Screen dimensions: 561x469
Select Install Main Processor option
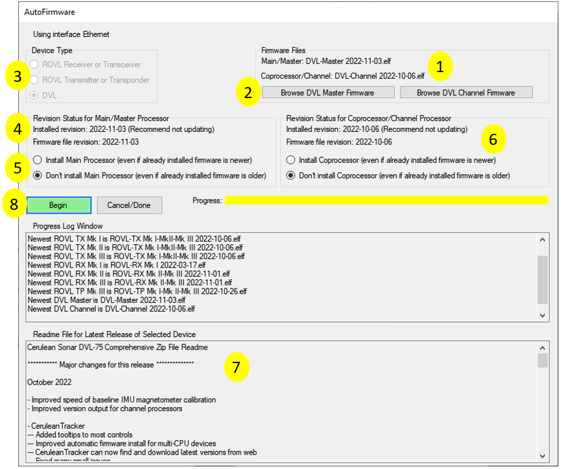pyautogui.click(x=38, y=160)
